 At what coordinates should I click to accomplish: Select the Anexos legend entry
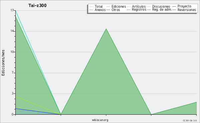(x=98, y=10)
